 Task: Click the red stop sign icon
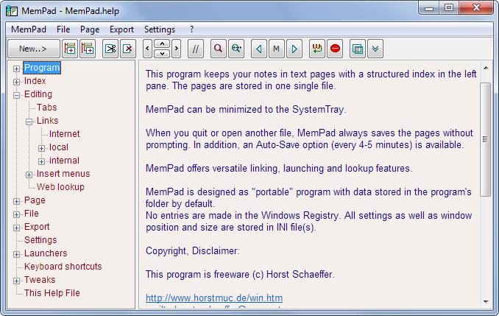[335, 49]
